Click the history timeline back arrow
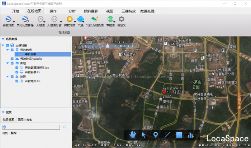The image size is (251, 148). [82, 46]
